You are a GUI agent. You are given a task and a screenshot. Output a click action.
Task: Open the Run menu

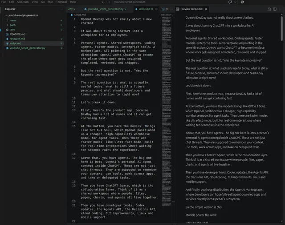click(50, 2)
